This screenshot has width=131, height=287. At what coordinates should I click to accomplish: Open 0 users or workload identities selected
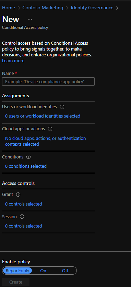43,116
